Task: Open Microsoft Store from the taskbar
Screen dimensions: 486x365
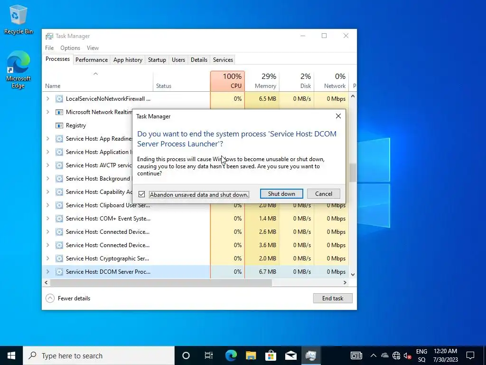Action: tap(271, 355)
